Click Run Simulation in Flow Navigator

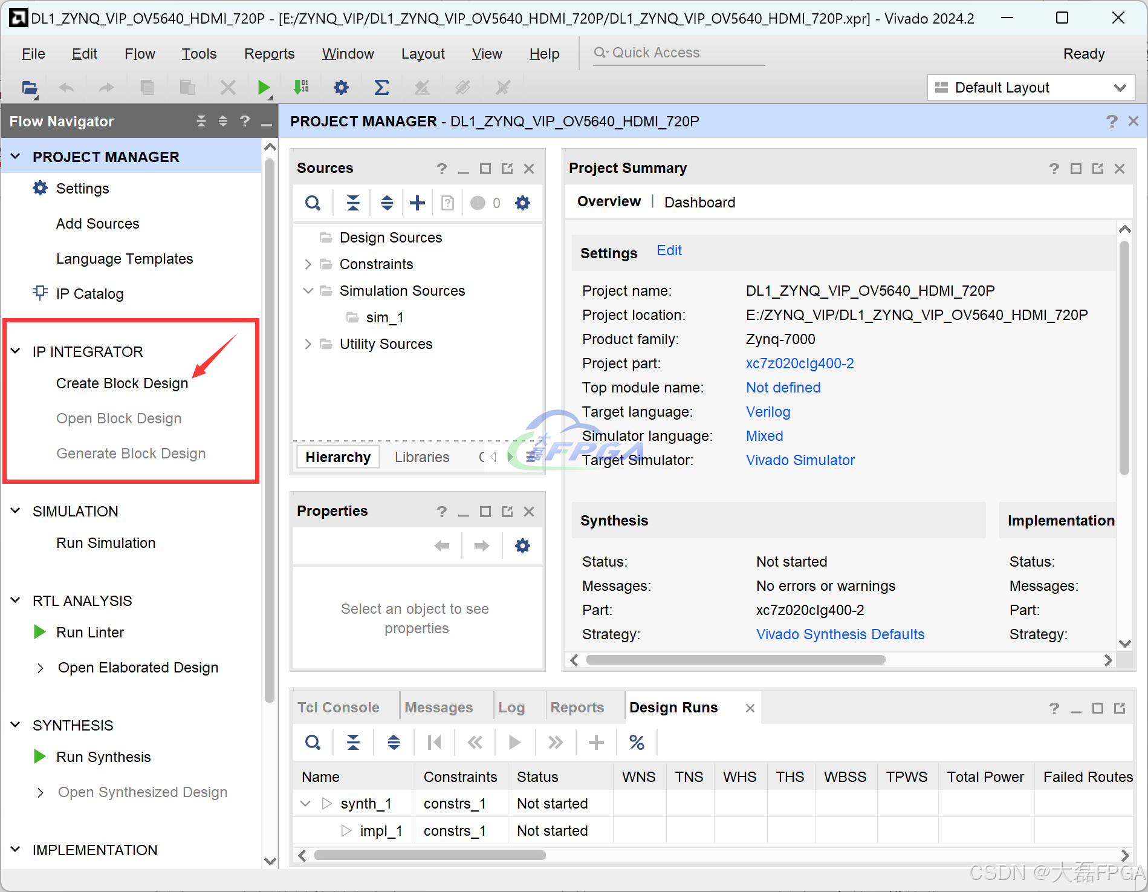click(x=106, y=543)
